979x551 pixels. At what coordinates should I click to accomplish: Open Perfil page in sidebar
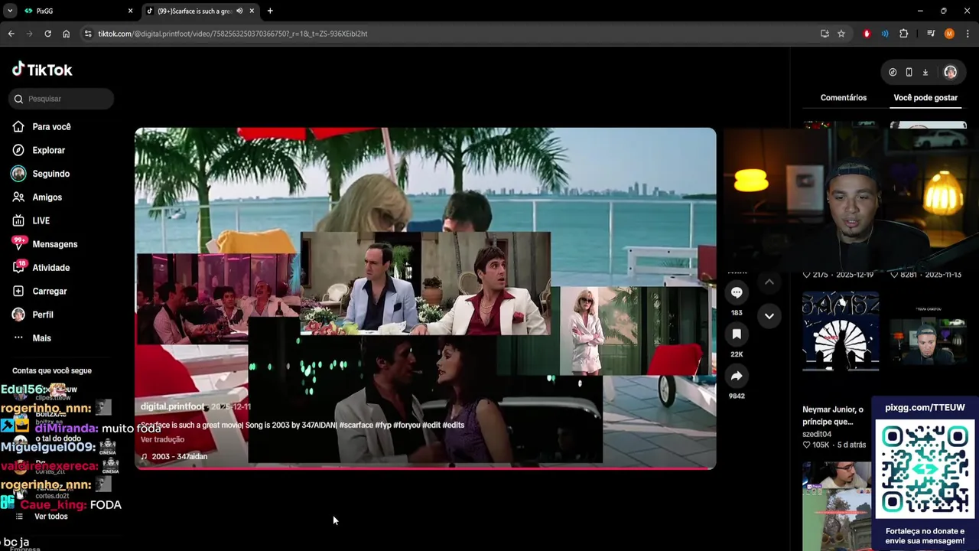tap(42, 315)
